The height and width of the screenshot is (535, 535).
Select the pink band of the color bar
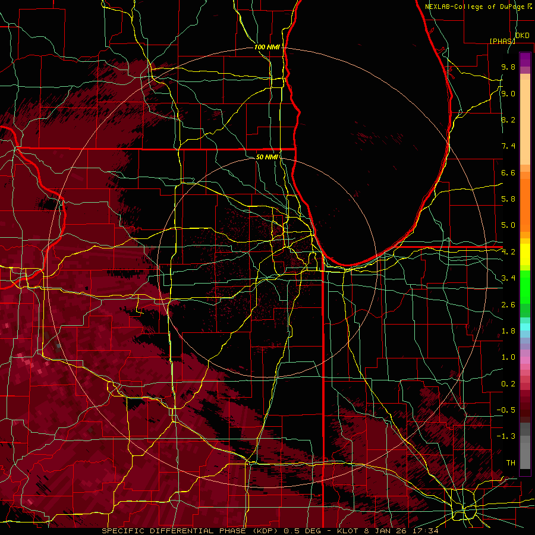525,360
